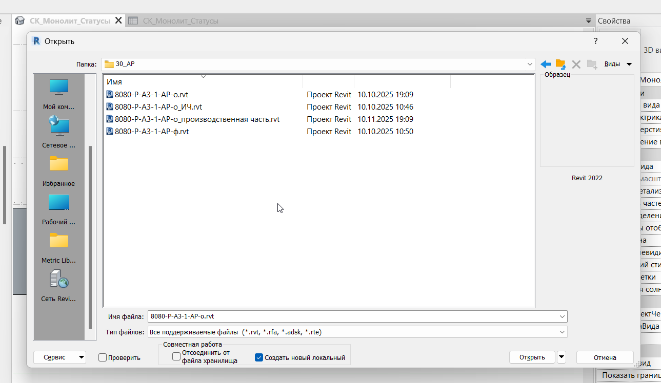This screenshot has width=661, height=383.
Task: Click the Revit logo in dialog title
Action: [36, 41]
